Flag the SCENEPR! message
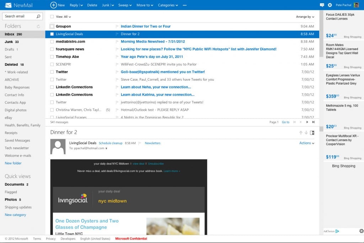The height and width of the screenshot is (243, 364). tap(117, 64)
